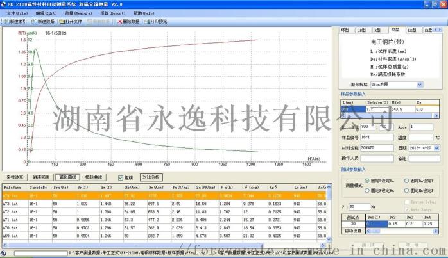Click the 新建数据 (new data) toolbar icon

click(34, 22)
